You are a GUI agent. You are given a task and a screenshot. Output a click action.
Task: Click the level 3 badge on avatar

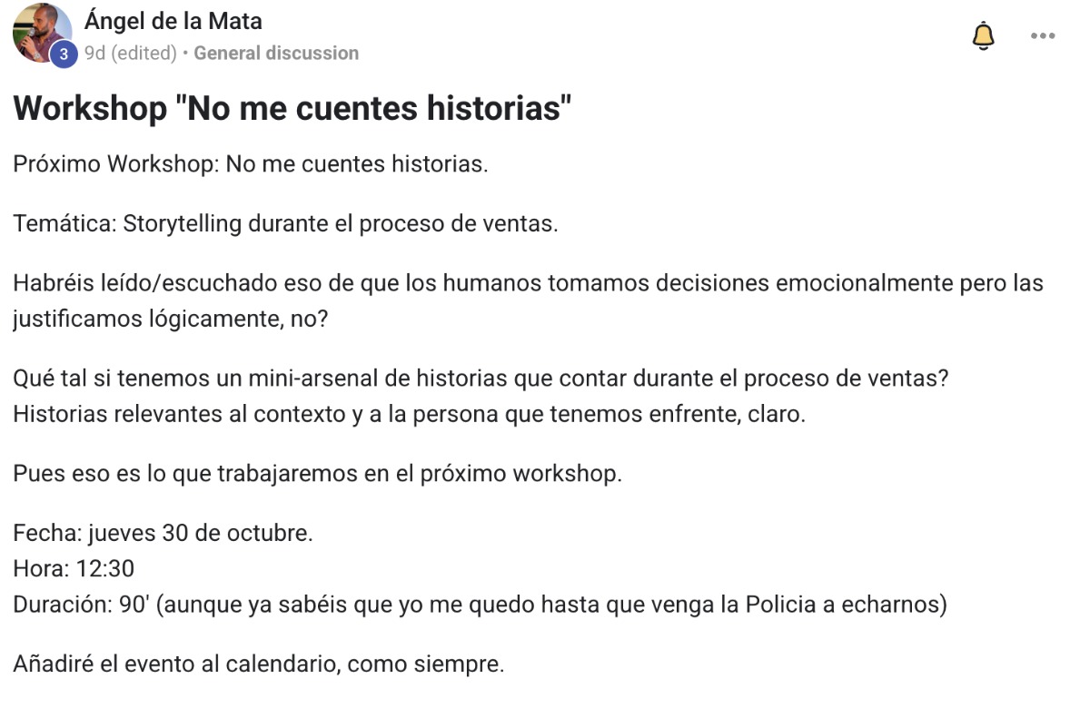(x=63, y=54)
